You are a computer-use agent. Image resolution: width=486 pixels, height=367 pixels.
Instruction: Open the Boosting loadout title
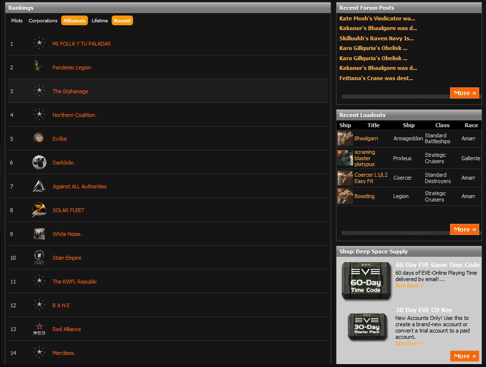(365, 196)
